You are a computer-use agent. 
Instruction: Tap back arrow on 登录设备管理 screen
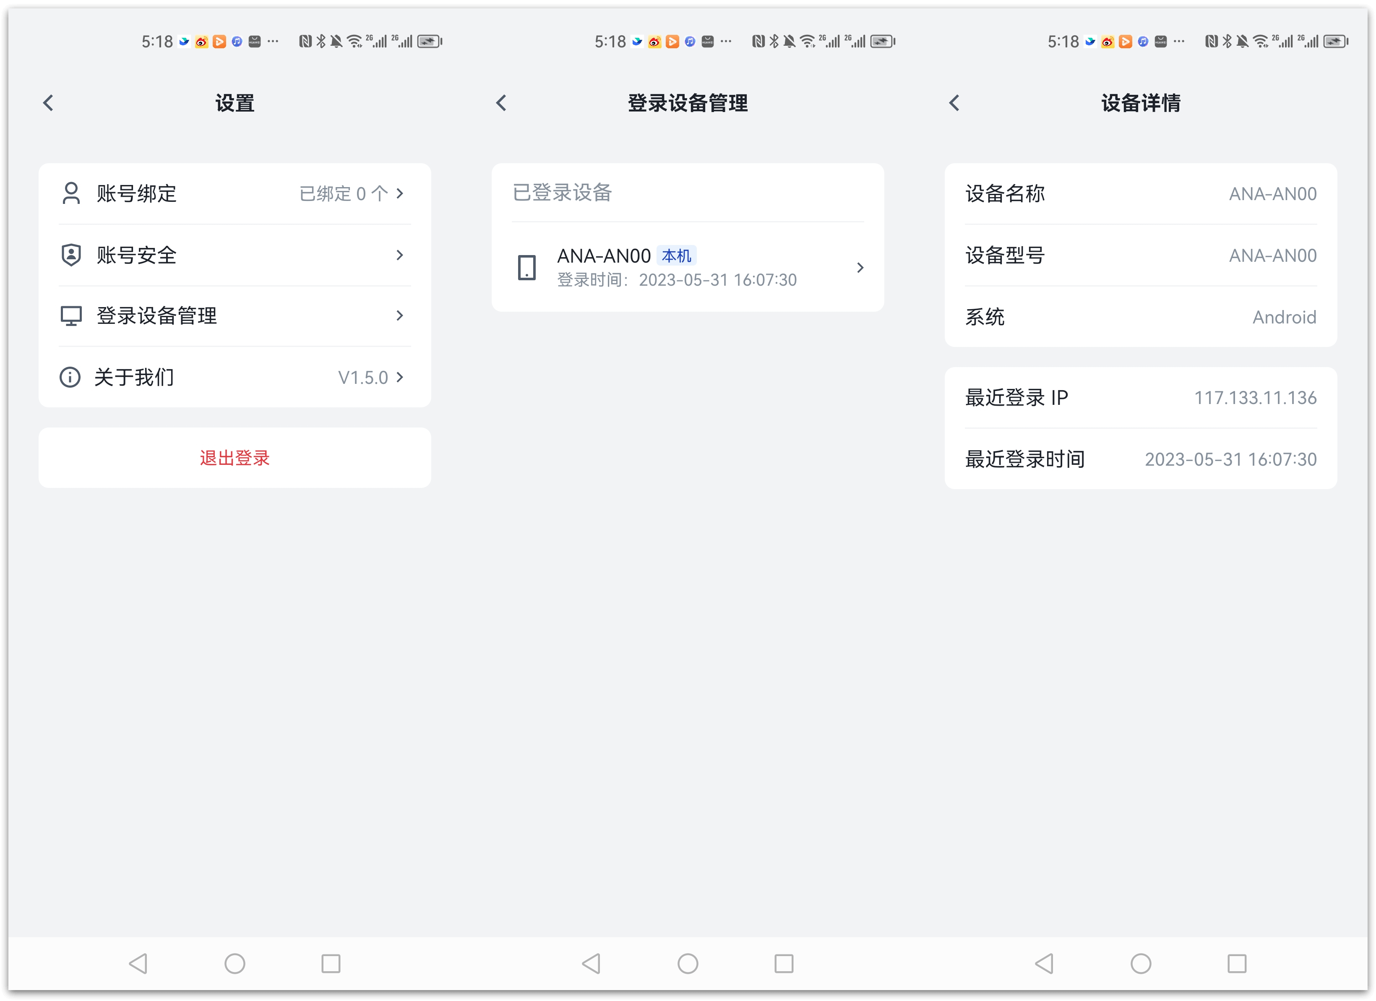(501, 103)
